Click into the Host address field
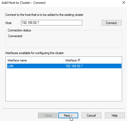This screenshot has height=121, width=127. (x=52, y=23)
